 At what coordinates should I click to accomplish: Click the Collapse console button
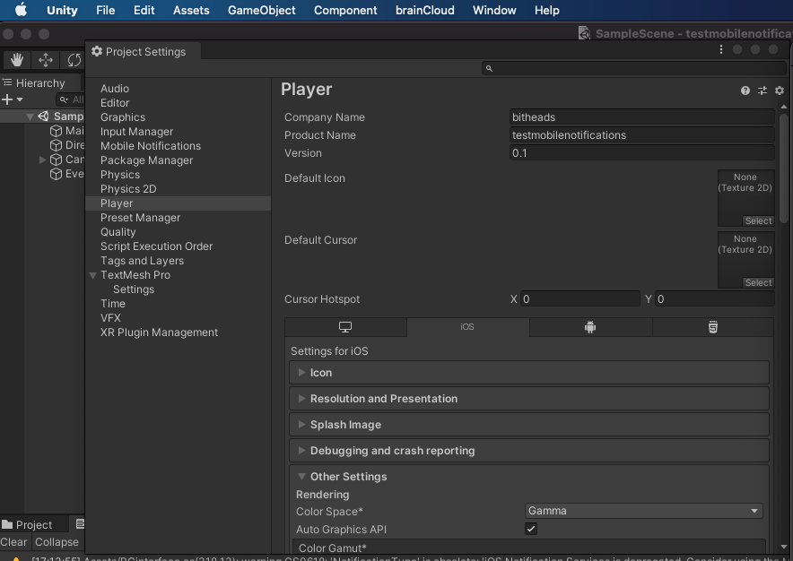[x=57, y=542]
